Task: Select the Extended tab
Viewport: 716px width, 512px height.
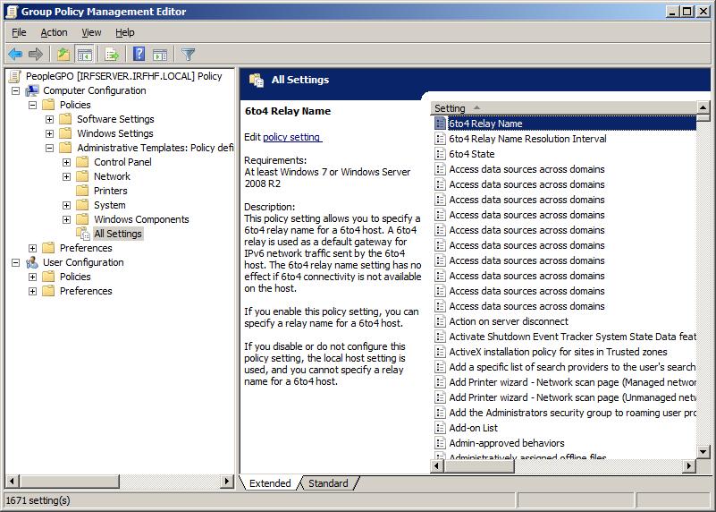Action: click(x=270, y=483)
